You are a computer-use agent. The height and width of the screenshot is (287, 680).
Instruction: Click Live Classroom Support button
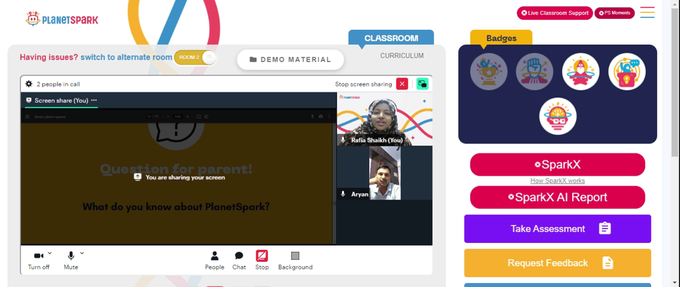point(555,13)
